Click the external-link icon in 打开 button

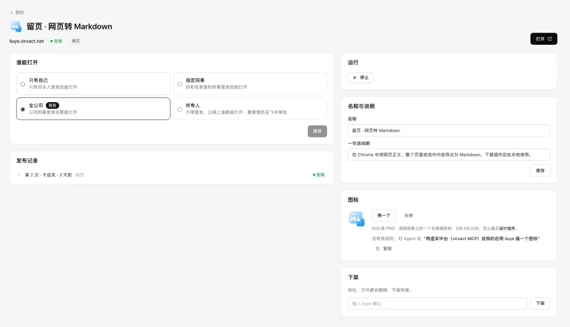point(549,39)
